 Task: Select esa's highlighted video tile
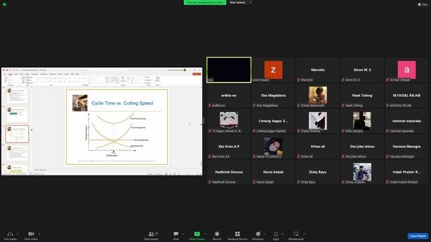tap(229, 70)
